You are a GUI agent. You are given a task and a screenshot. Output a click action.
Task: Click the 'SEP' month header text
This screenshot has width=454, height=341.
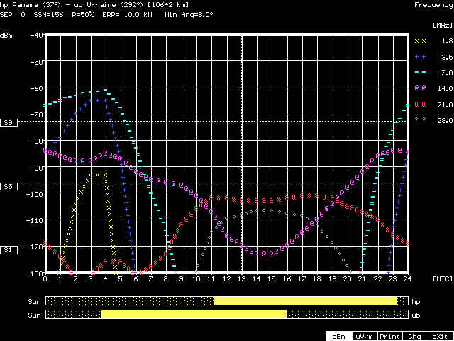6,14
